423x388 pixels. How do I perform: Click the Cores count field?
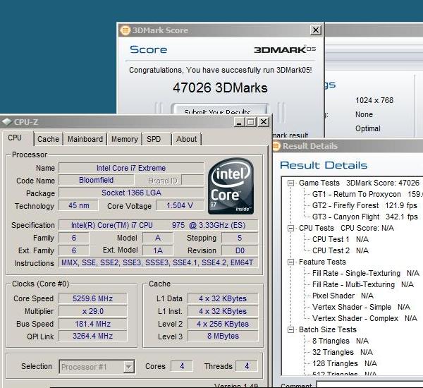[x=182, y=366]
